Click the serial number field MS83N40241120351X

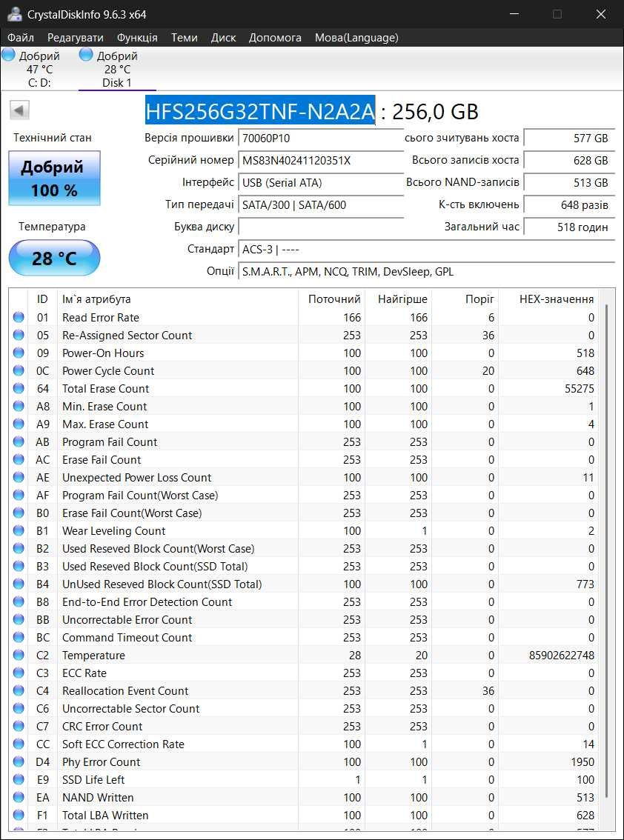[321, 160]
